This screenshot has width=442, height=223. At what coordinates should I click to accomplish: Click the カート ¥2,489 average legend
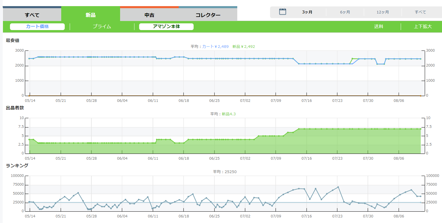click(215, 46)
